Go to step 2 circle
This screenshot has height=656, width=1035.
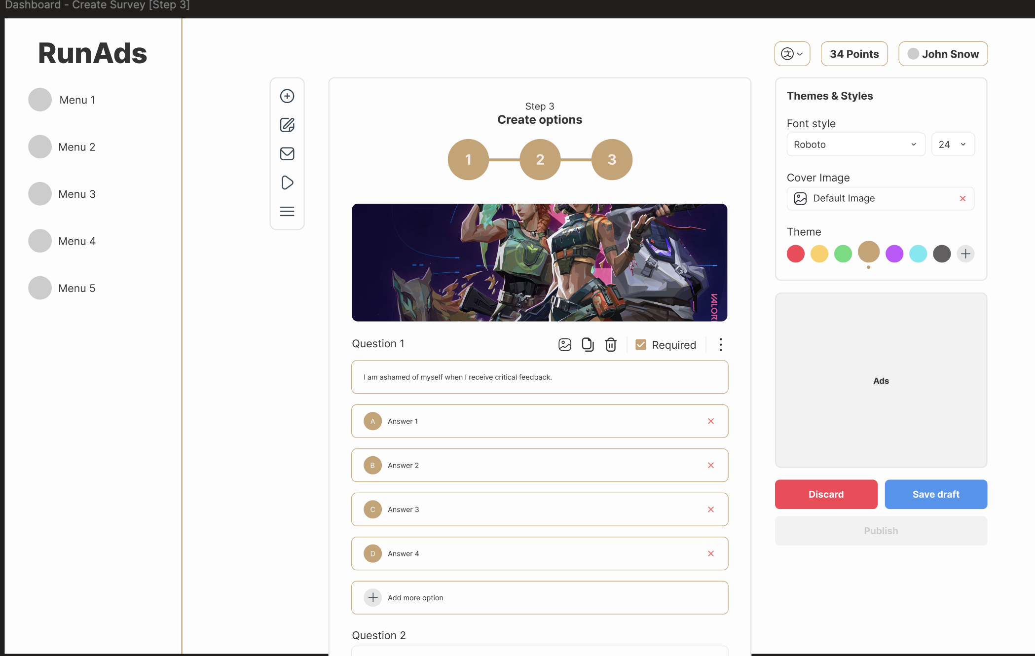click(540, 159)
